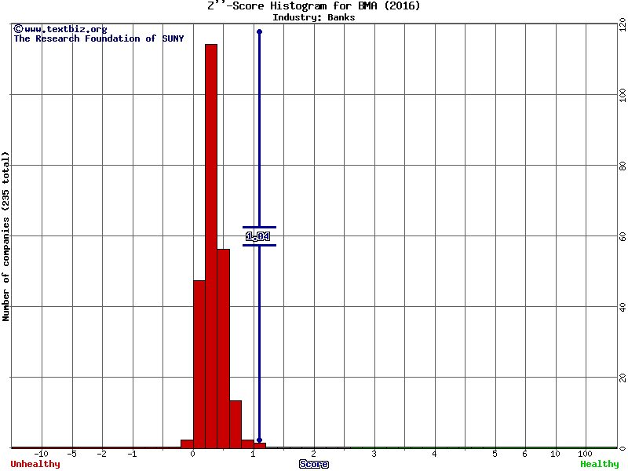Image resolution: width=628 pixels, height=471 pixels.
Task: Click the y-axis tick label 80
Action: [623, 166]
